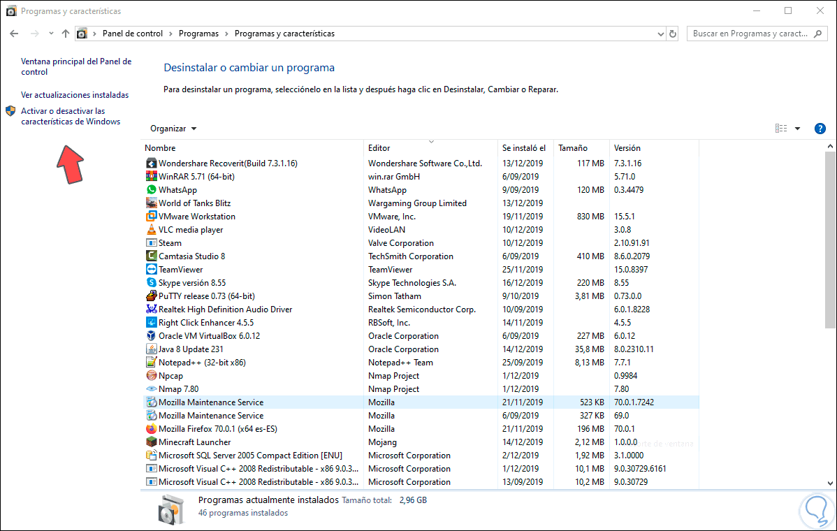Change view with the list layout icon
Screen dimensions: 837x531
click(781, 129)
